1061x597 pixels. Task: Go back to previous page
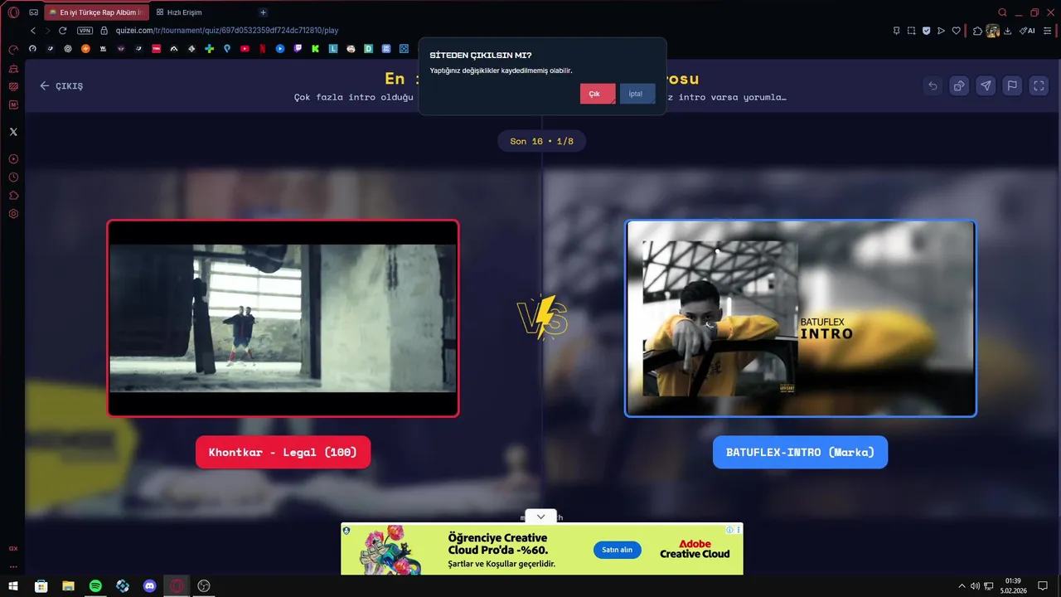(x=32, y=31)
